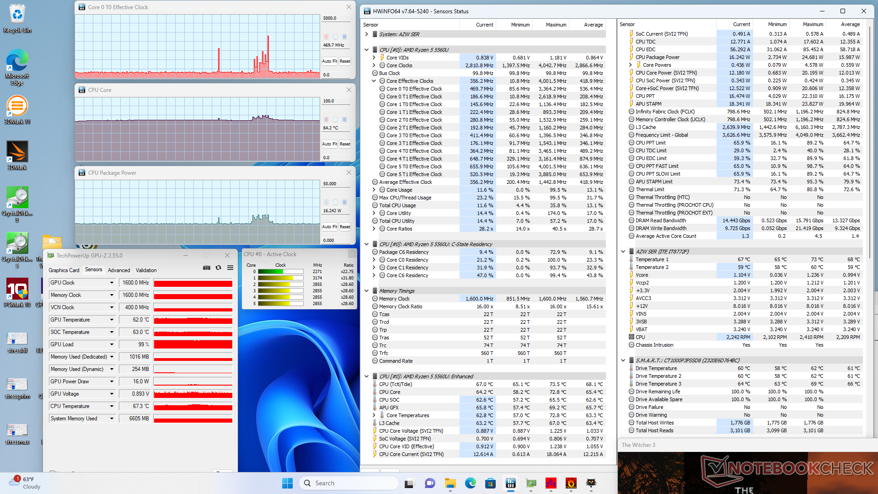Open the GPU Temperature sensor dropdown

(x=112, y=320)
